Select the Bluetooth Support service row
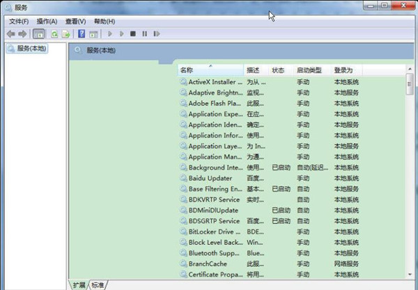This screenshot has height=290, width=418. point(215,253)
